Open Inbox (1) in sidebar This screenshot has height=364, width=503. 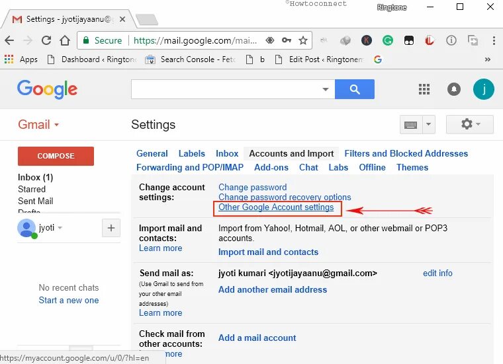click(x=35, y=177)
